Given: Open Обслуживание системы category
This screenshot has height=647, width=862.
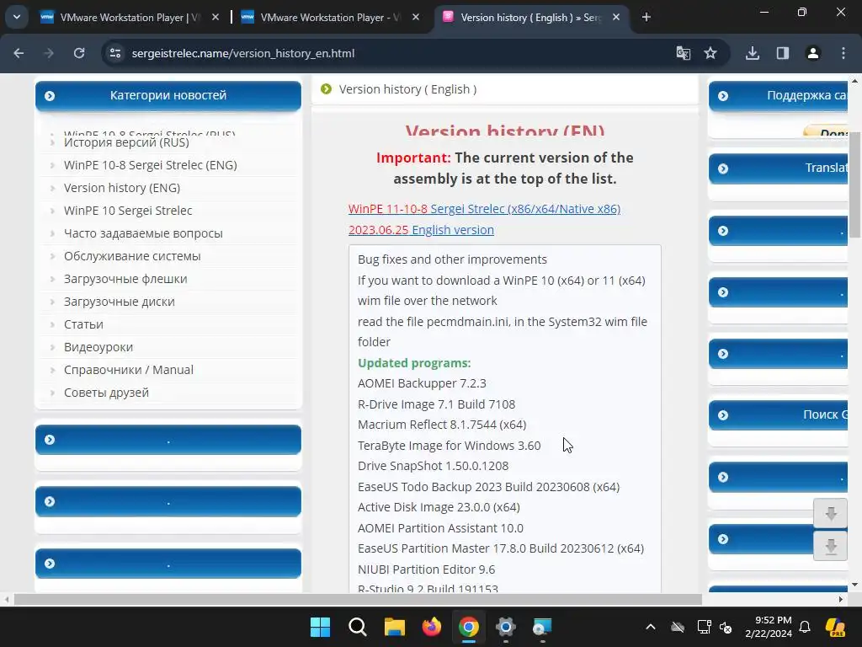Looking at the screenshot, I should tap(132, 256).
